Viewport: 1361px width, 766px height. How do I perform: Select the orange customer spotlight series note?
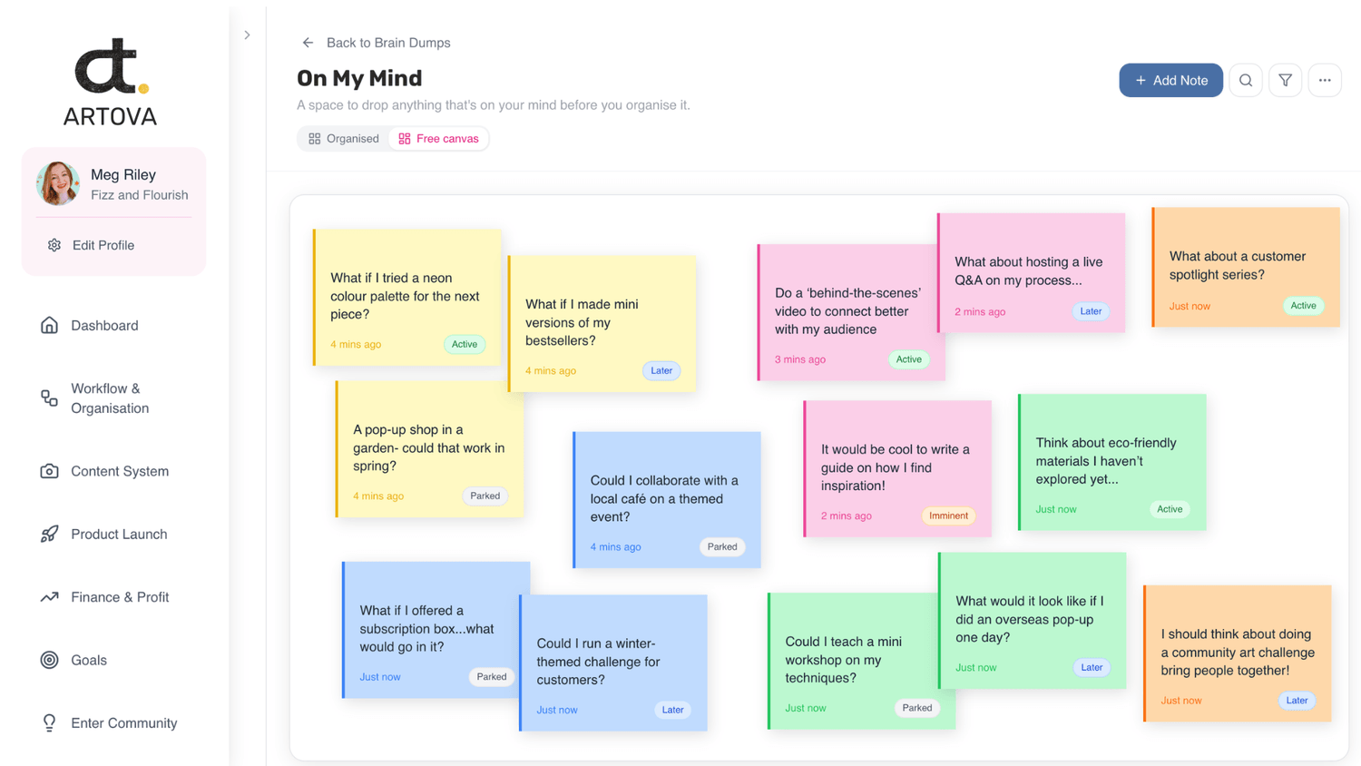pos(1245,266)
